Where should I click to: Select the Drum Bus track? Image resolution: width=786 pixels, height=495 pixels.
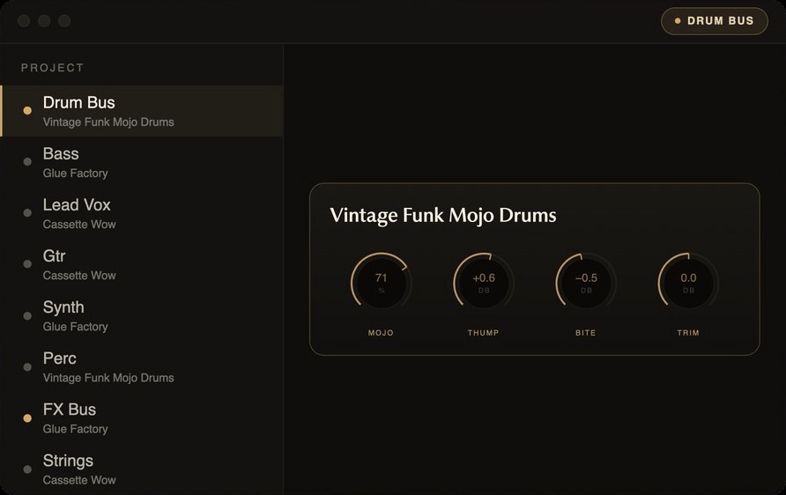(142, 111)
